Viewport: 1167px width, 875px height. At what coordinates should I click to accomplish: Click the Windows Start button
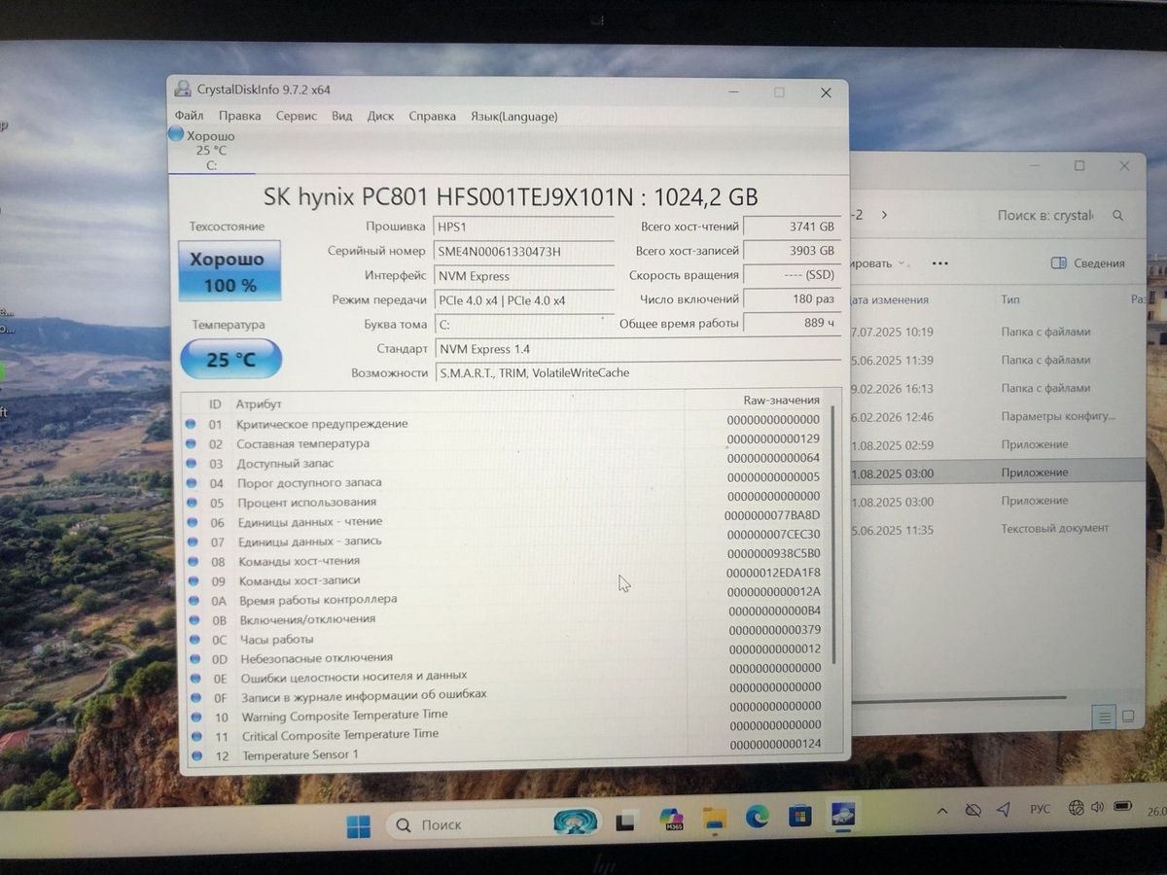pyautogui.click(x=358, y=826)
